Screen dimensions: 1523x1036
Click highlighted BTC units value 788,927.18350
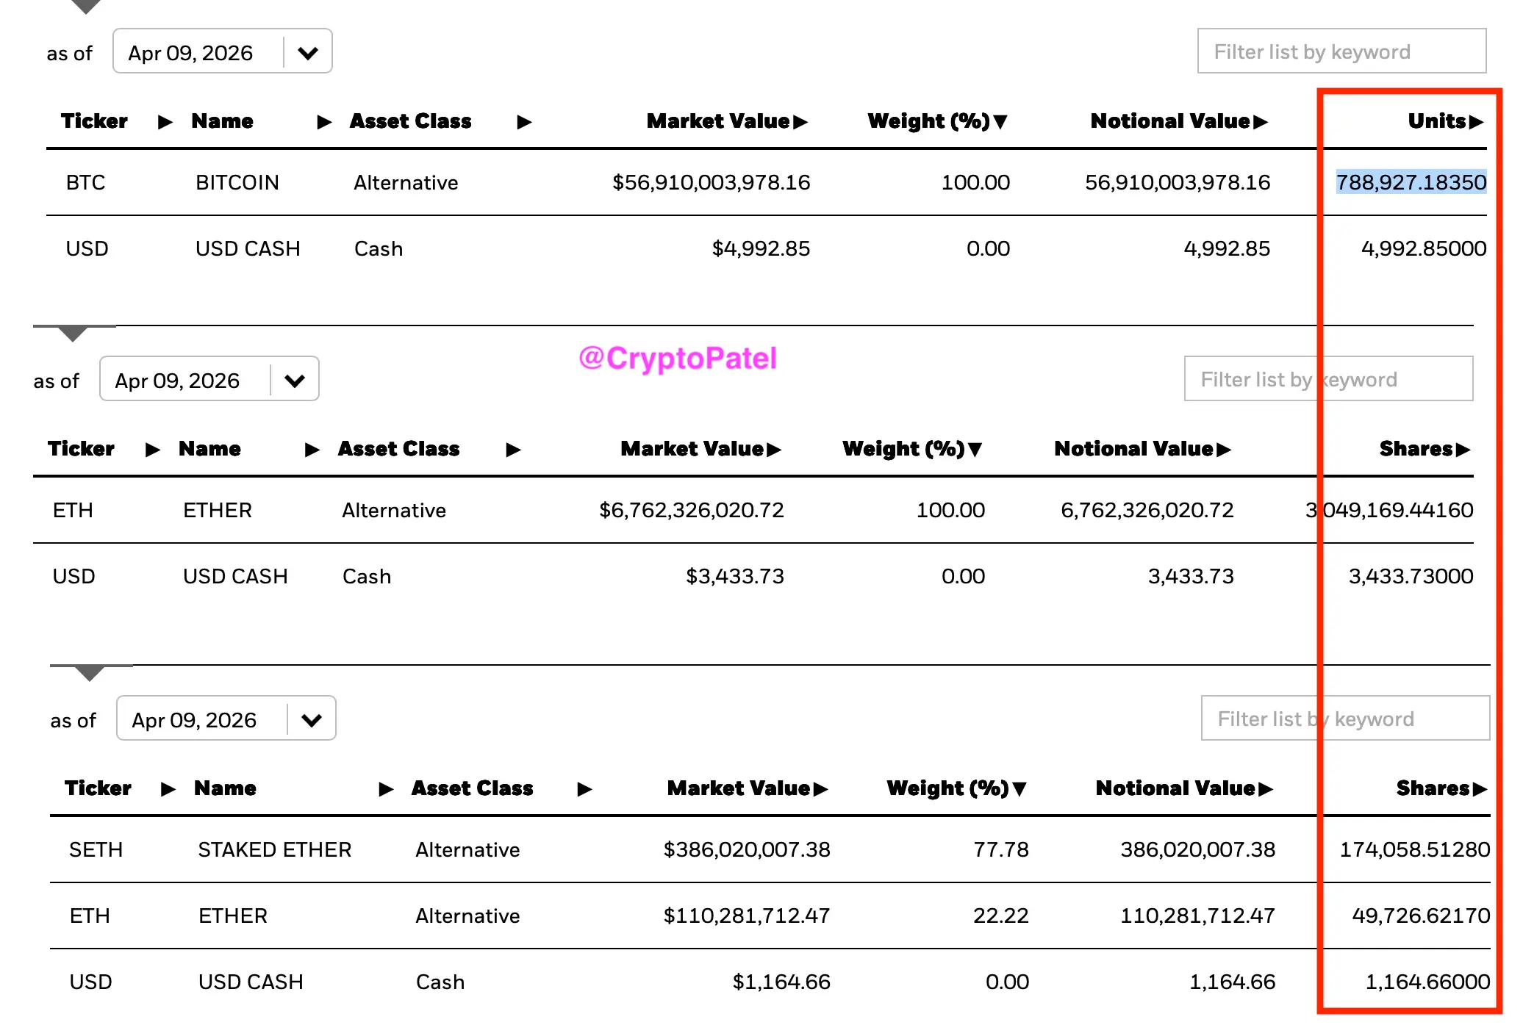point(1411,182)
